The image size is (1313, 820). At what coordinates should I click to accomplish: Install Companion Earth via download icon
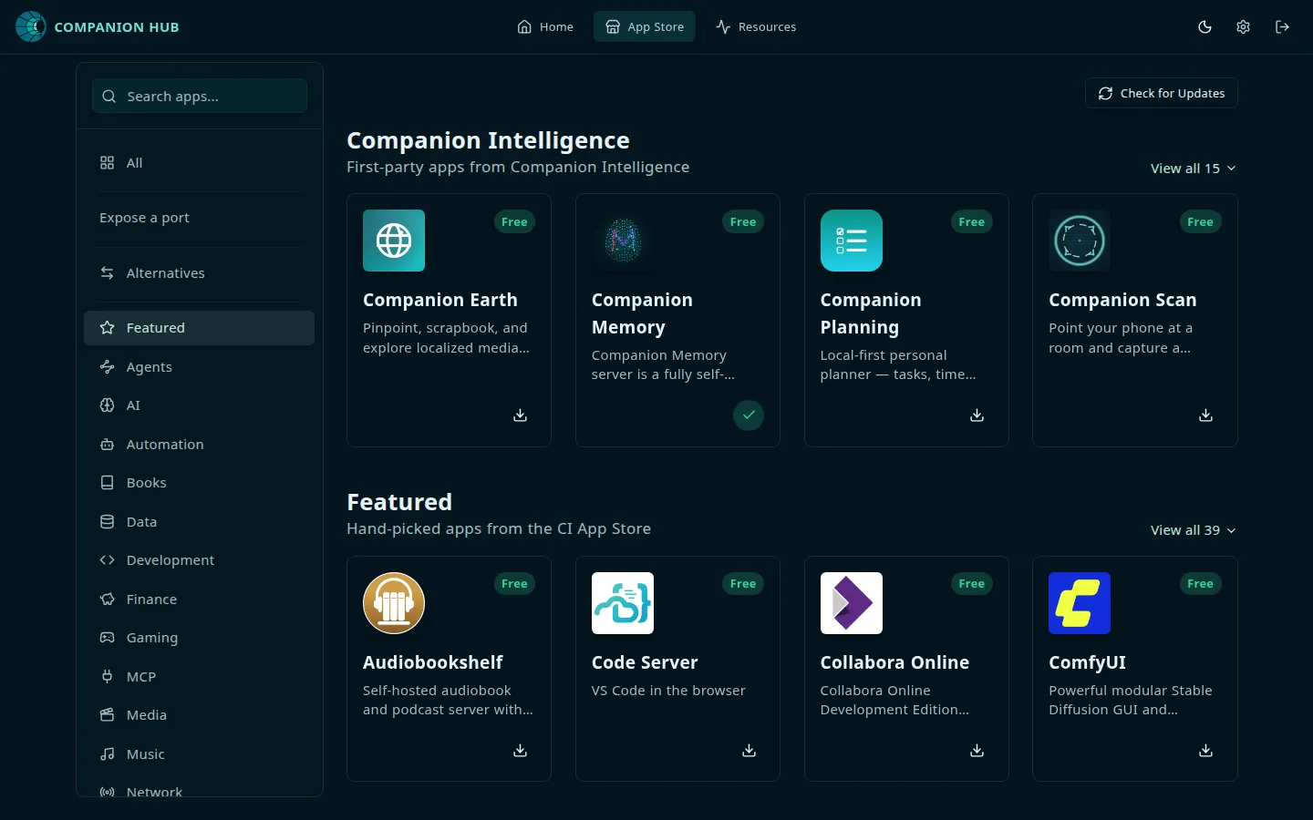click(520, 415)
